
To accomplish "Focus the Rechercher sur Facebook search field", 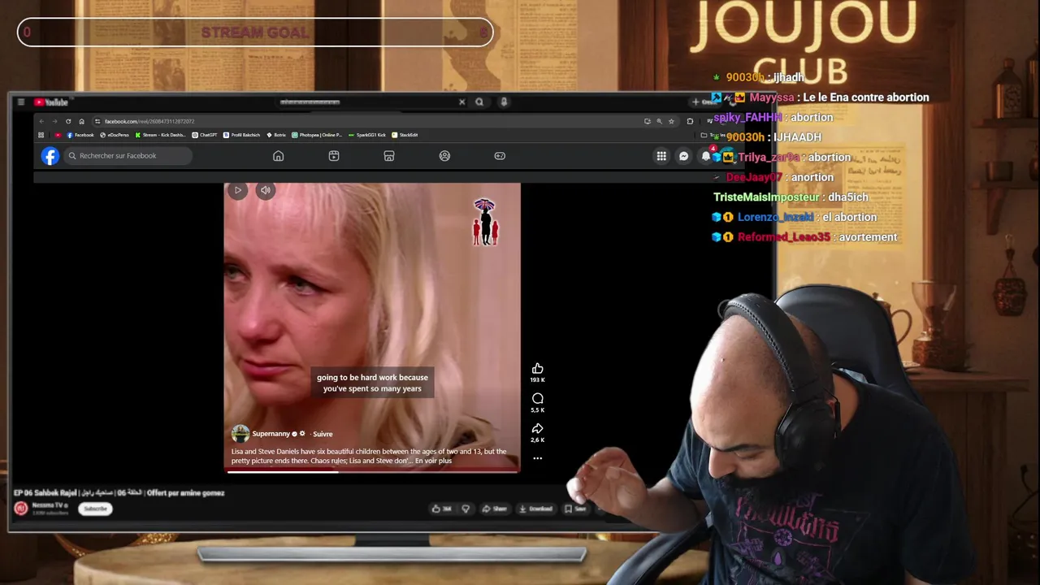I will click(128, 156).
